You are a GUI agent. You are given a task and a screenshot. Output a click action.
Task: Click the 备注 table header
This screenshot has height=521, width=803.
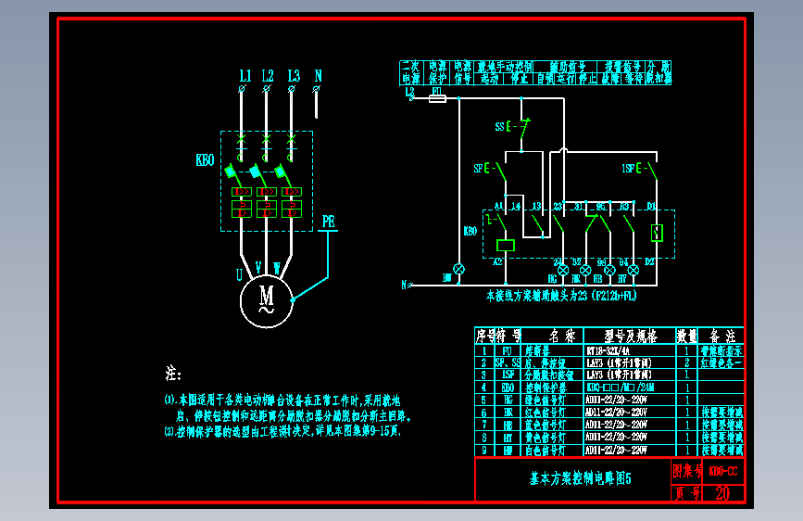(722, 337)
